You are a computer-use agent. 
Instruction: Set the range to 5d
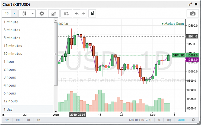click(18, 120)
